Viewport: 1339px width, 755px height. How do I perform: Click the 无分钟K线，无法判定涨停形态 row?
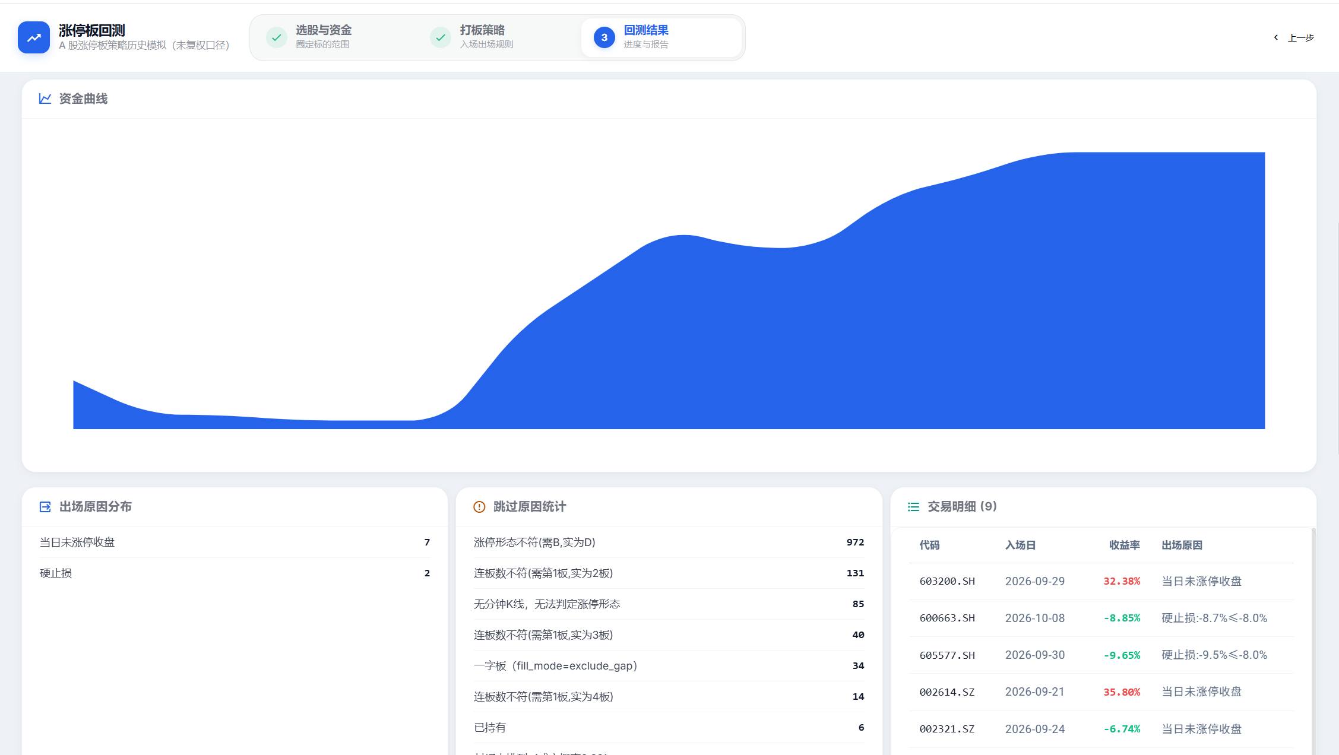point(669,604)
